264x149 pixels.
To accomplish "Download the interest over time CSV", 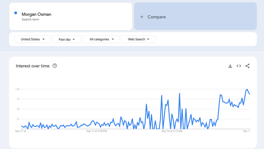I will (230, 66).
